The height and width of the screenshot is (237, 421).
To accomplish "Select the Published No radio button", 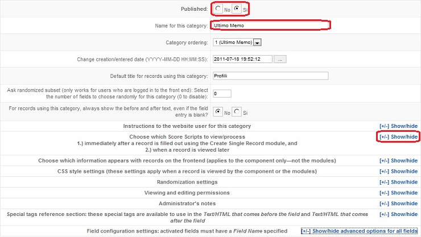I will tap(218, 9).
